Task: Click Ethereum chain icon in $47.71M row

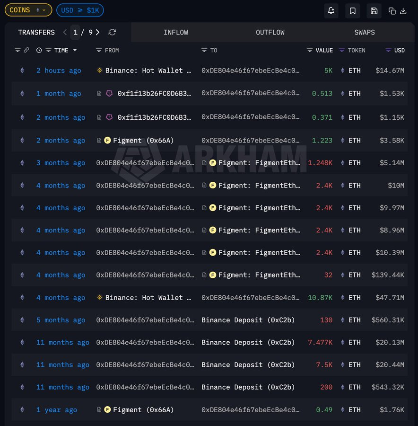Action: pos(22,298)
